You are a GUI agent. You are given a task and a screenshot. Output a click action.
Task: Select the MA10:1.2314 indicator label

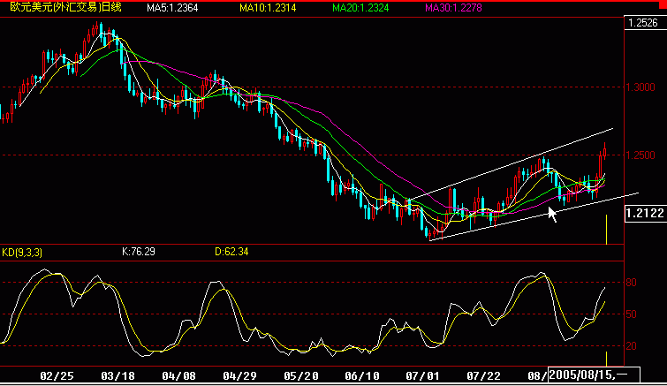click(x=268, y=8)
